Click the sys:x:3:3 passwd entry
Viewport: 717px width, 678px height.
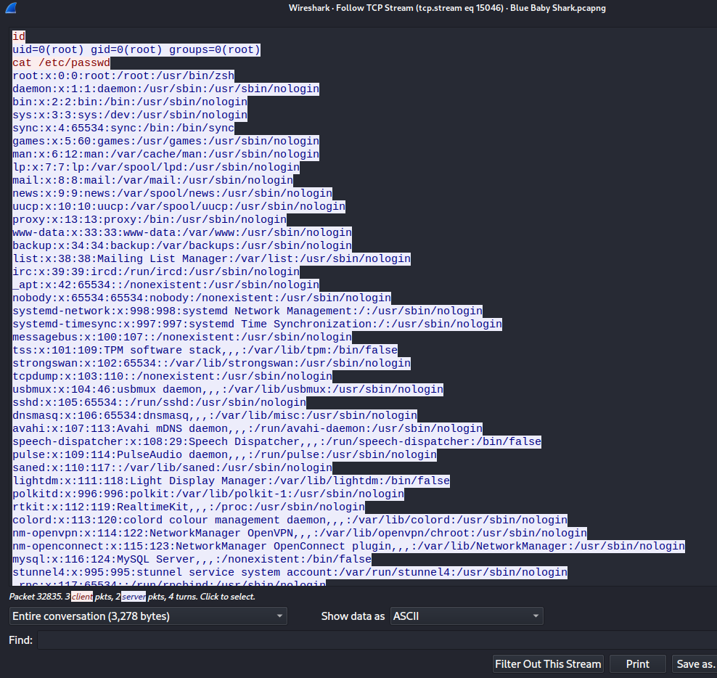pos(130,115)
